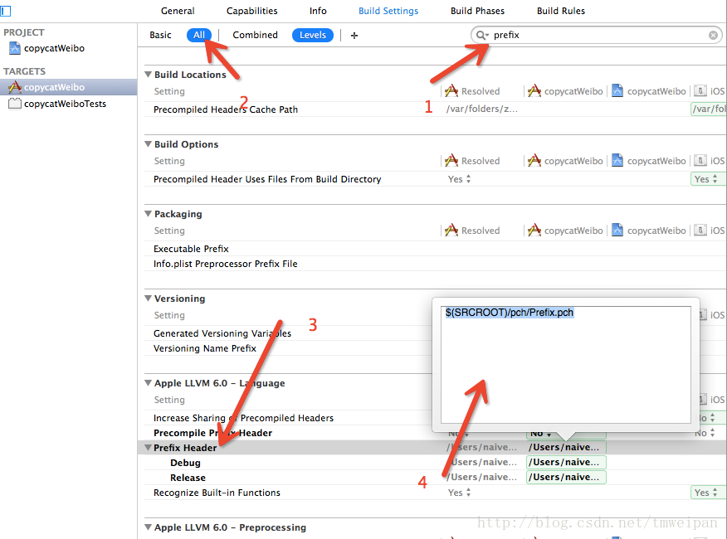The height and width of the screenshot is (539, 727).
Task: Select the Build Settings tab
Action: [388, 11]
